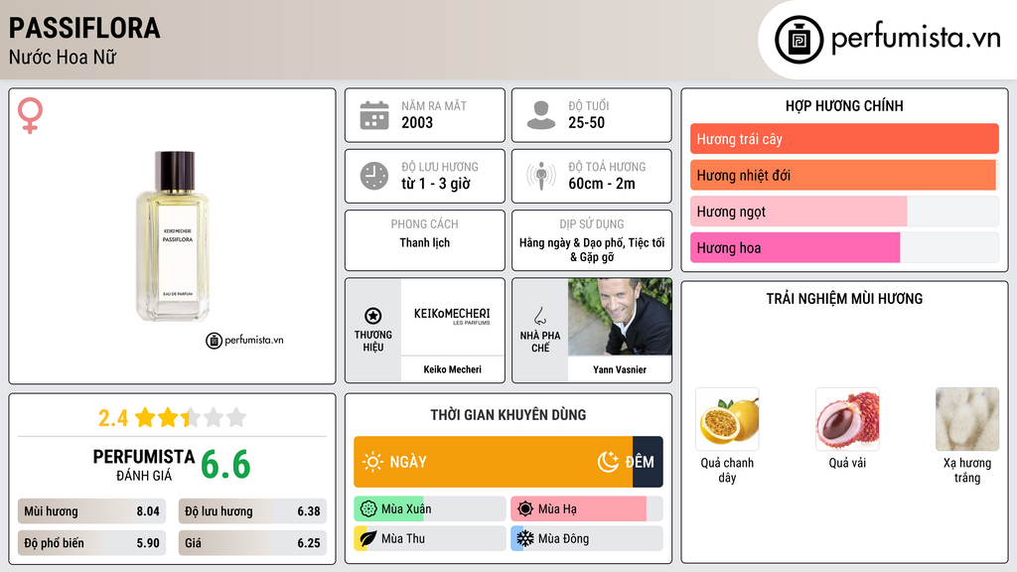Click the passion fruit note image
The height and width of the screenshot is (572, 1017).
pos(727,420)
